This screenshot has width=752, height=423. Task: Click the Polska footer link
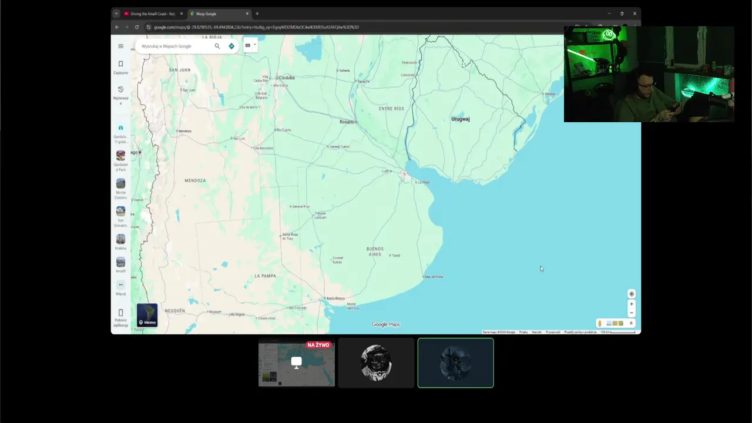click(x=523, y=332)
